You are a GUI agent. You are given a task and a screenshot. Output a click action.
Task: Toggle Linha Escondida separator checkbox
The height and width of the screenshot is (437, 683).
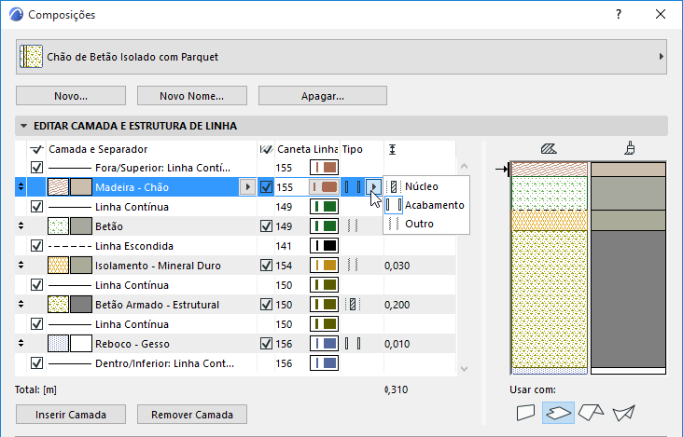[36, 246]
